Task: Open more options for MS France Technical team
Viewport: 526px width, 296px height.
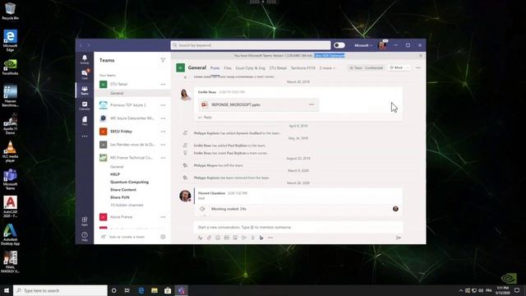Action: 163,157
